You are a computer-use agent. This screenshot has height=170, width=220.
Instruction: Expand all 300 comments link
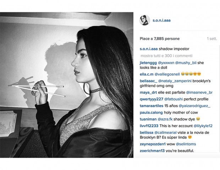pyautogui.click(x=166, y=56)
